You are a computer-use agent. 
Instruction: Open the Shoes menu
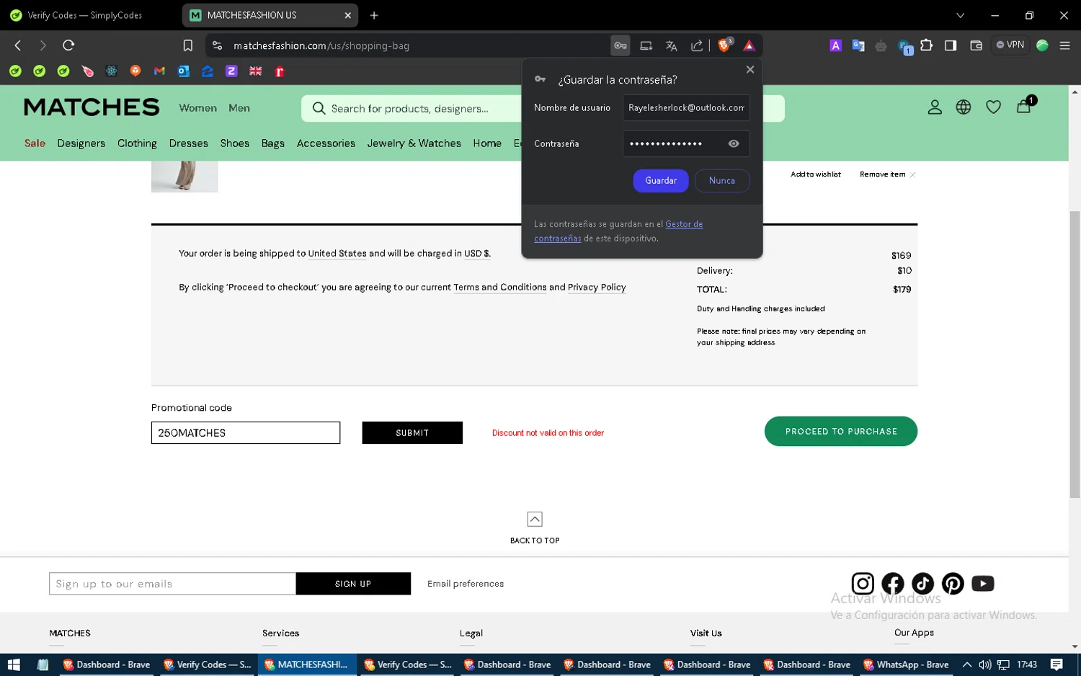pyautogui.click(x=235, y=143)
